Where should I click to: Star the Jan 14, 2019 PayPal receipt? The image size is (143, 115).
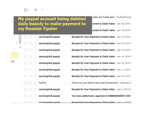pos(31,56)
